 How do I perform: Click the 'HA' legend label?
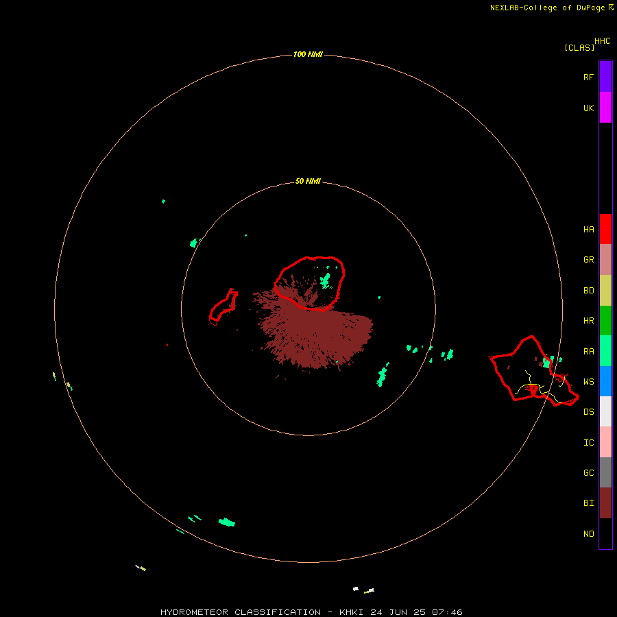point(588,230)
